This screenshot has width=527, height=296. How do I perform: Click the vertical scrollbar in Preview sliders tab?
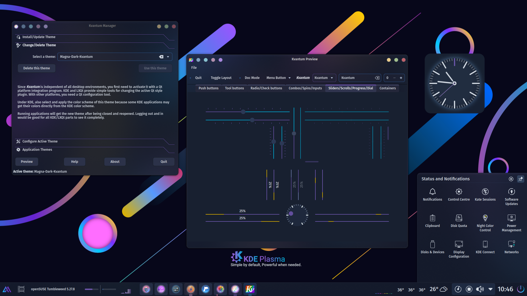(388, 133)
